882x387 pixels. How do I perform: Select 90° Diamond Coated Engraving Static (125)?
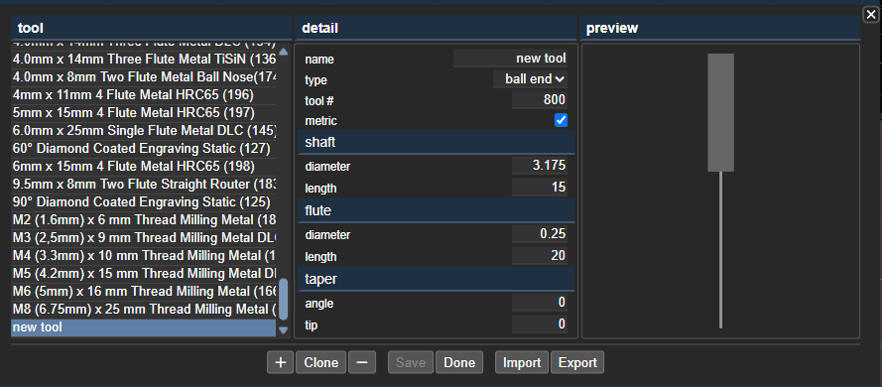144,202
